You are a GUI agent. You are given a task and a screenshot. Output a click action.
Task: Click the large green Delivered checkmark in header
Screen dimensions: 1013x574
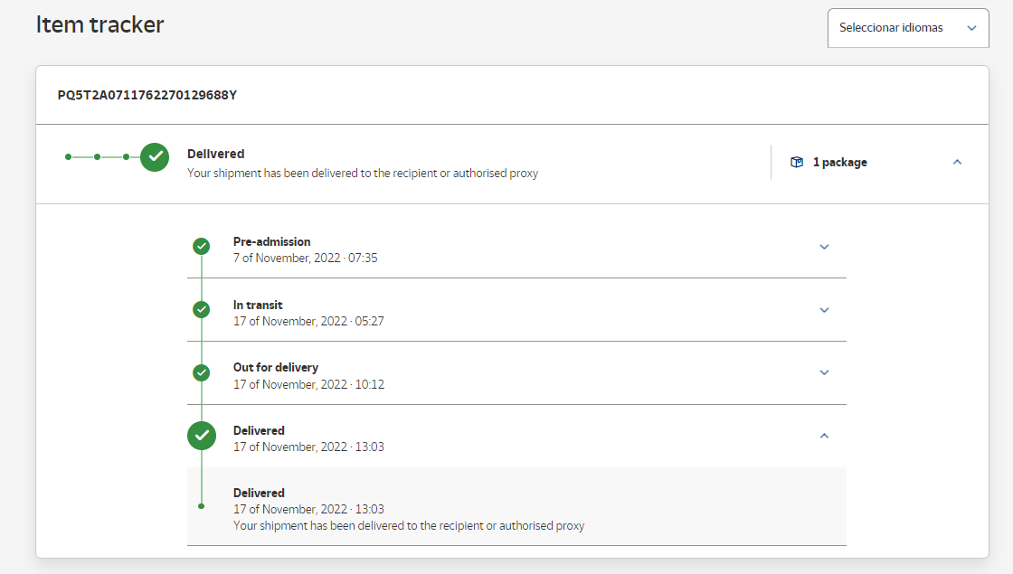click(x=155, y=156)
